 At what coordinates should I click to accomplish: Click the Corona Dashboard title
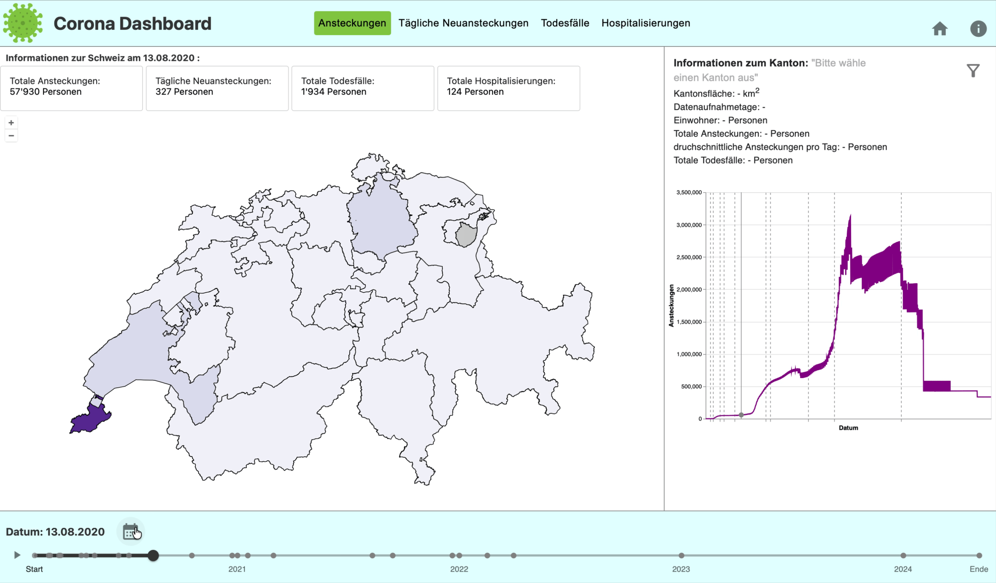coord(132,24)
